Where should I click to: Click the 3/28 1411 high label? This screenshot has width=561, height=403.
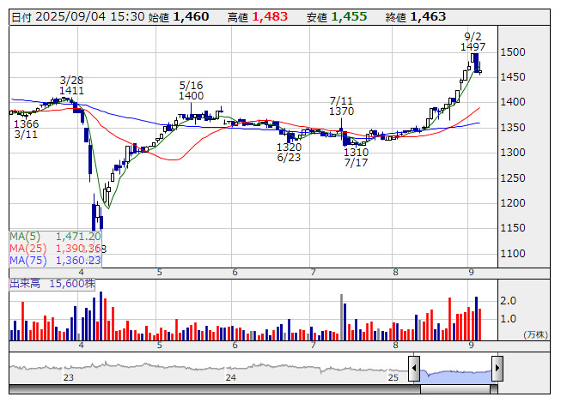[71, 84]
